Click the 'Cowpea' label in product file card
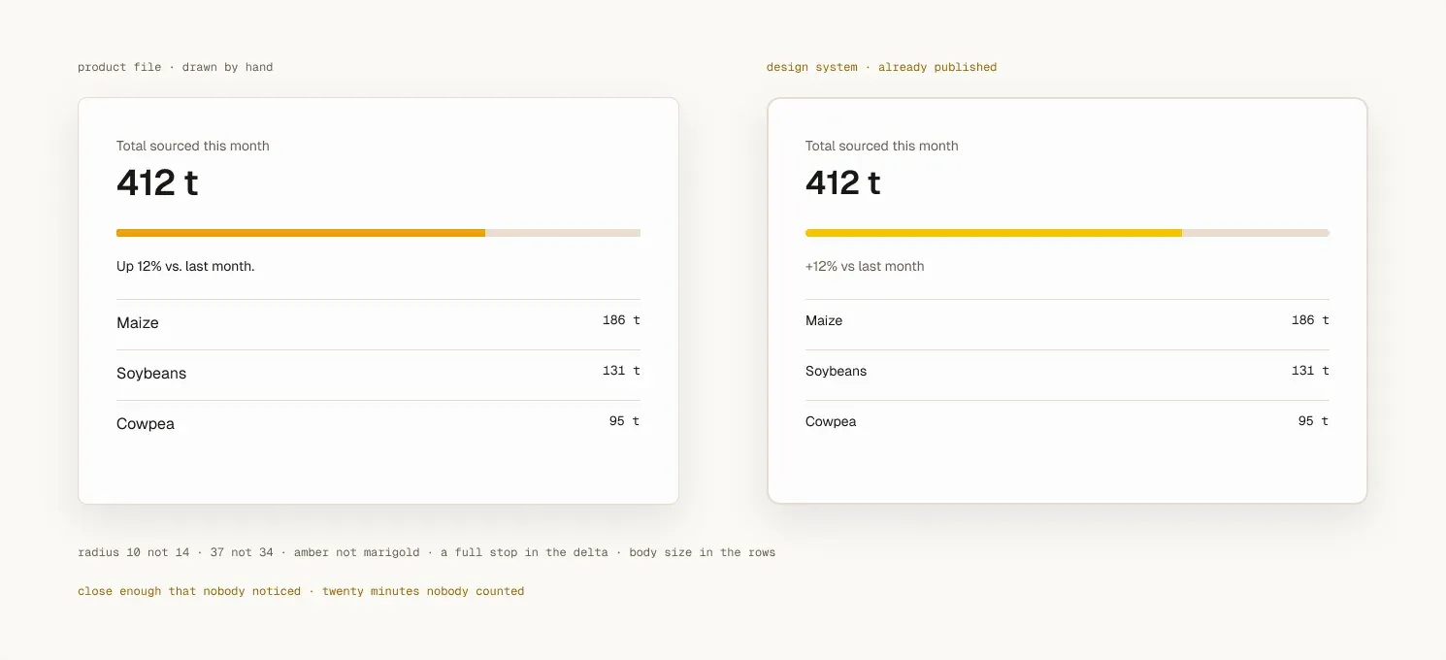This screenshot has width=1446, height=660. click(146, 424)
